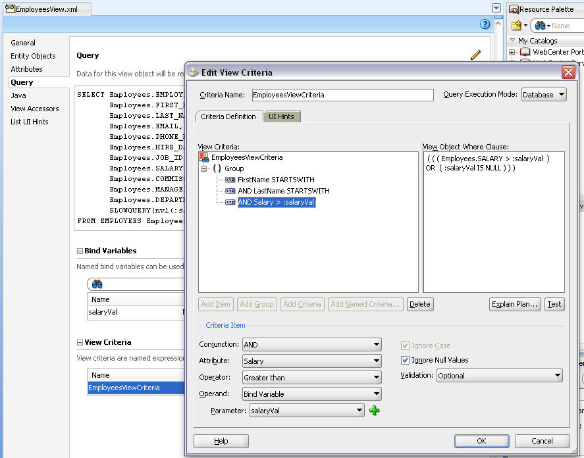This screenshot has width=584, height=458.
Task: Click the Delete button
Action: (x=420, y=304)
